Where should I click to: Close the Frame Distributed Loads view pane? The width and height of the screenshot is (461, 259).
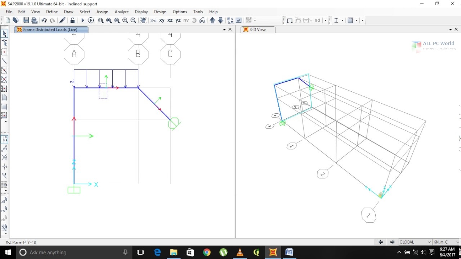(x=230, y=29)
